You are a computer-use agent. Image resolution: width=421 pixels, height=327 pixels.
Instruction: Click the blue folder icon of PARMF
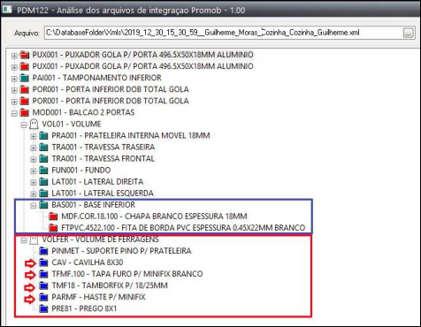[x=43, y=297]
